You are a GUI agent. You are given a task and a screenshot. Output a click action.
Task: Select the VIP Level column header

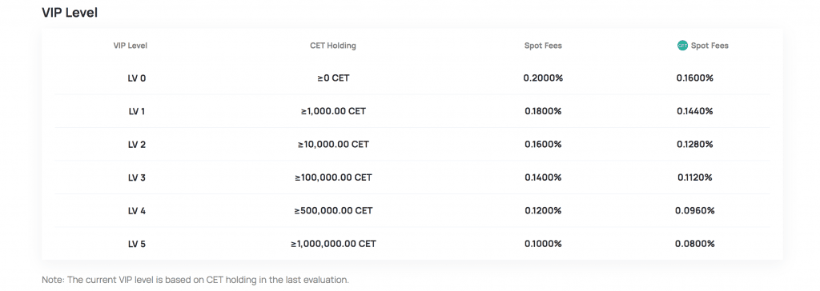tap(131, 46)
